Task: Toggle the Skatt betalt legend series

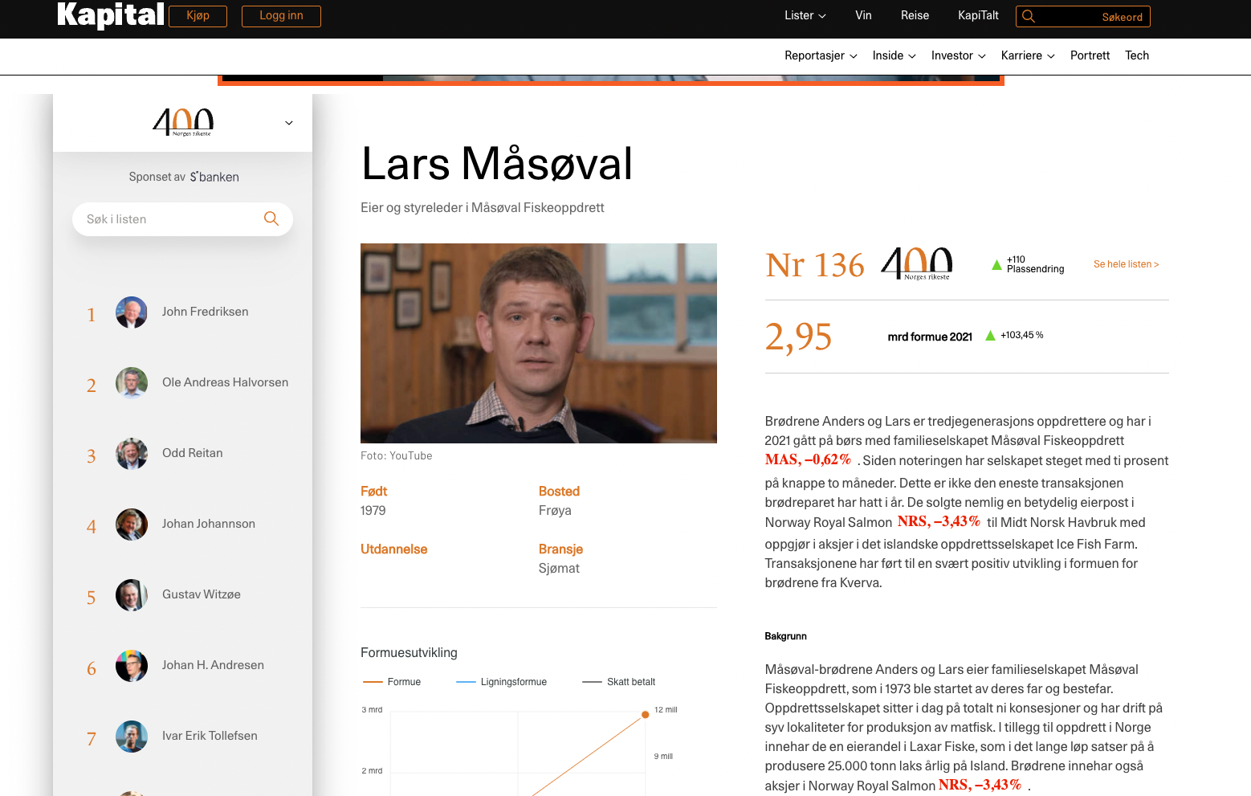Action: point(619,682)
